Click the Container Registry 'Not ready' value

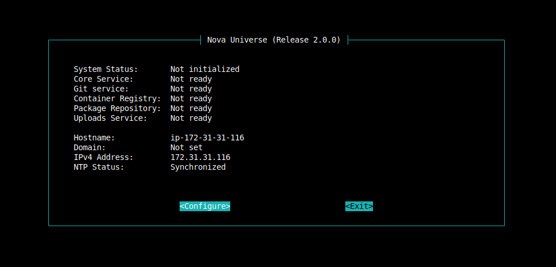click(191, 98)
